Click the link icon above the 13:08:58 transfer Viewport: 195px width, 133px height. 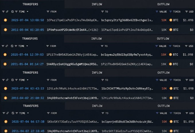(7, 11)
